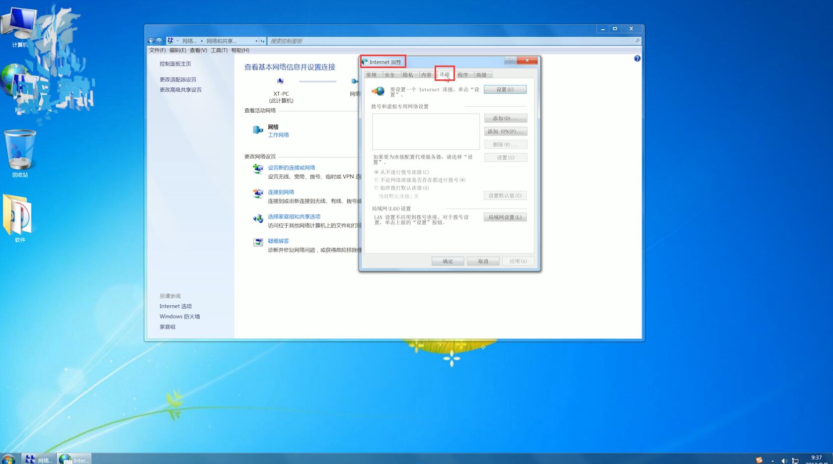This screenshot has height=464, width=833.
Task: Select 始终拨打默认连接 radio button
Action: [377, 188]
